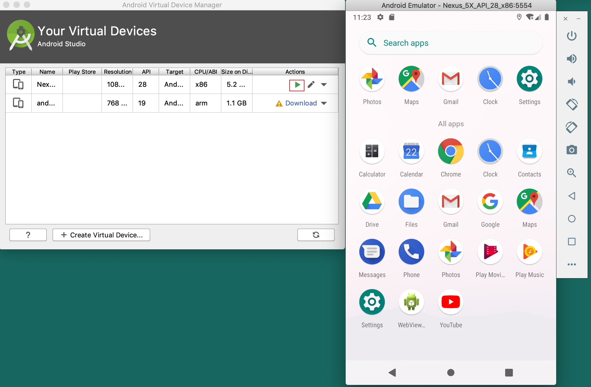Open the Google app

[x=490, y=208]
